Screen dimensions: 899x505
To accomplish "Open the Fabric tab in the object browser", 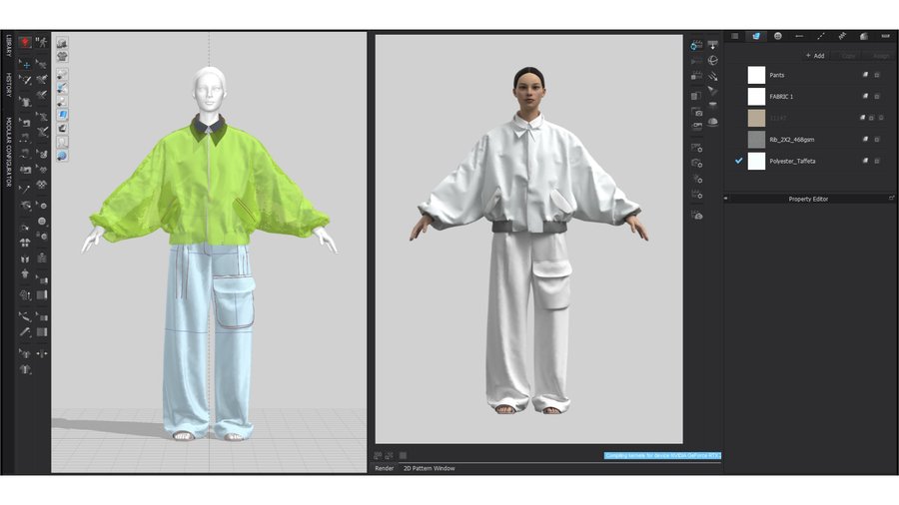I will point(757,36).
